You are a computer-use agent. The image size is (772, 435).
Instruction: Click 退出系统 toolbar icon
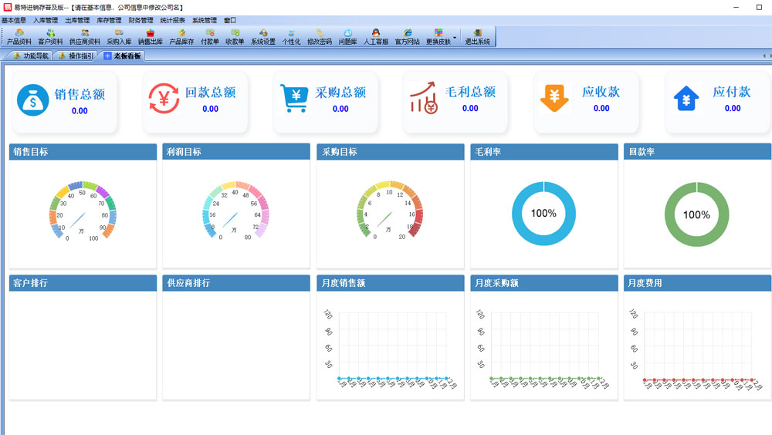tap(478, 37)
